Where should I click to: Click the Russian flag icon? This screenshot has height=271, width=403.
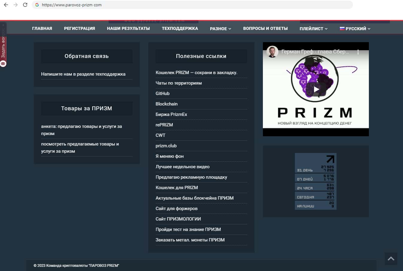[x=342, y=28]
